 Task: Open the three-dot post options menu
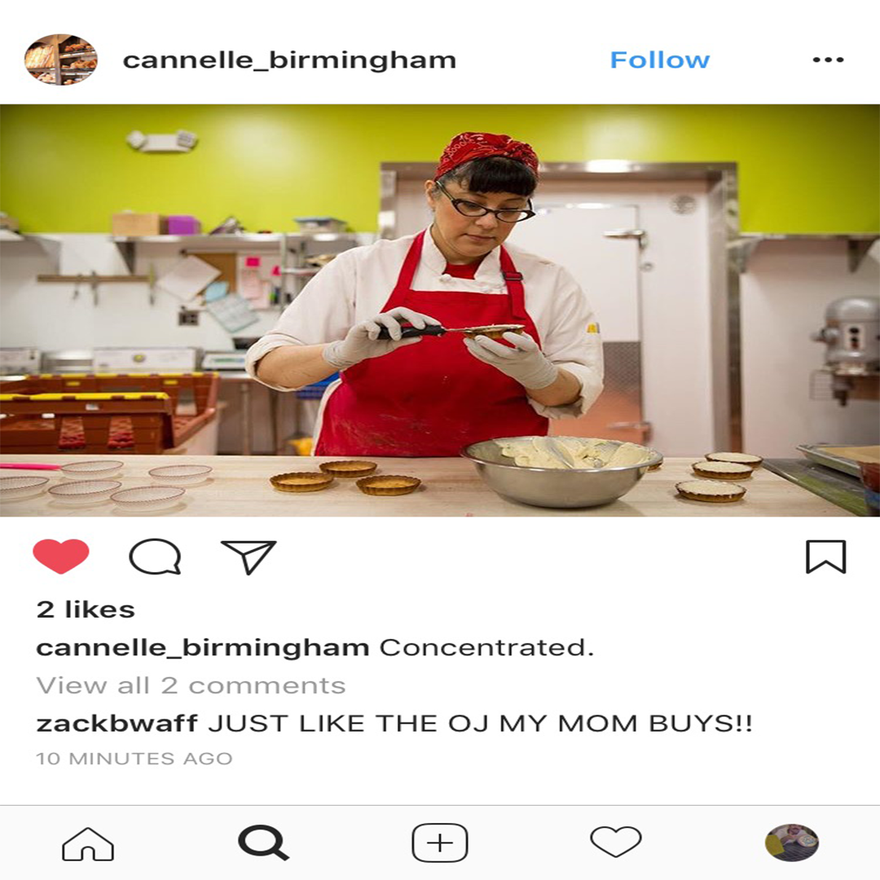828,59
